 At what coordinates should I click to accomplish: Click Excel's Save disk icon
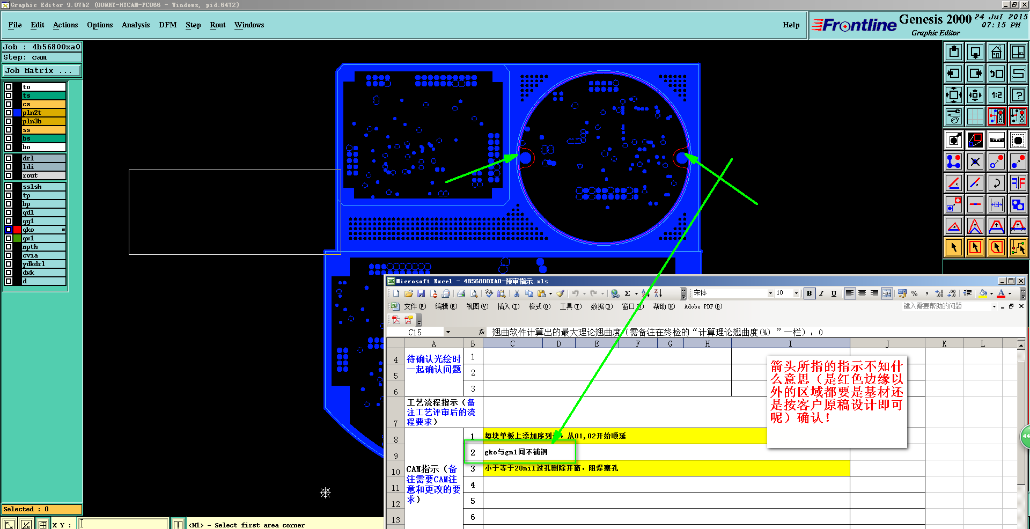coord(421,293)
